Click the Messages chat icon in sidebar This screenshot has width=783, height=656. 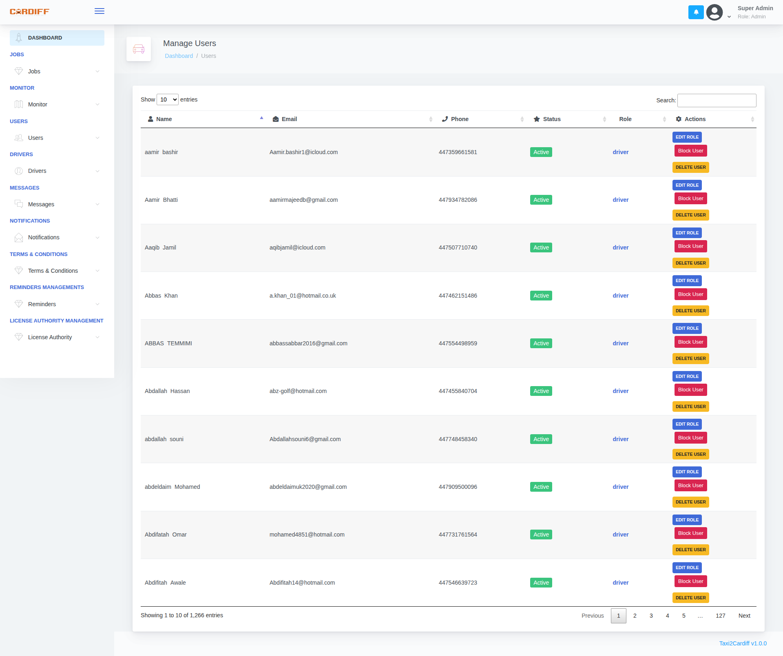(19, 204)
